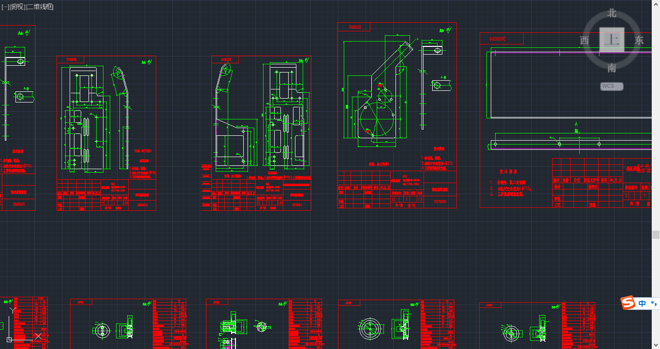This screenshot has height=349, width=660.
Task: Click the vertical scrollbar thumb
Action: click(656, 234)
